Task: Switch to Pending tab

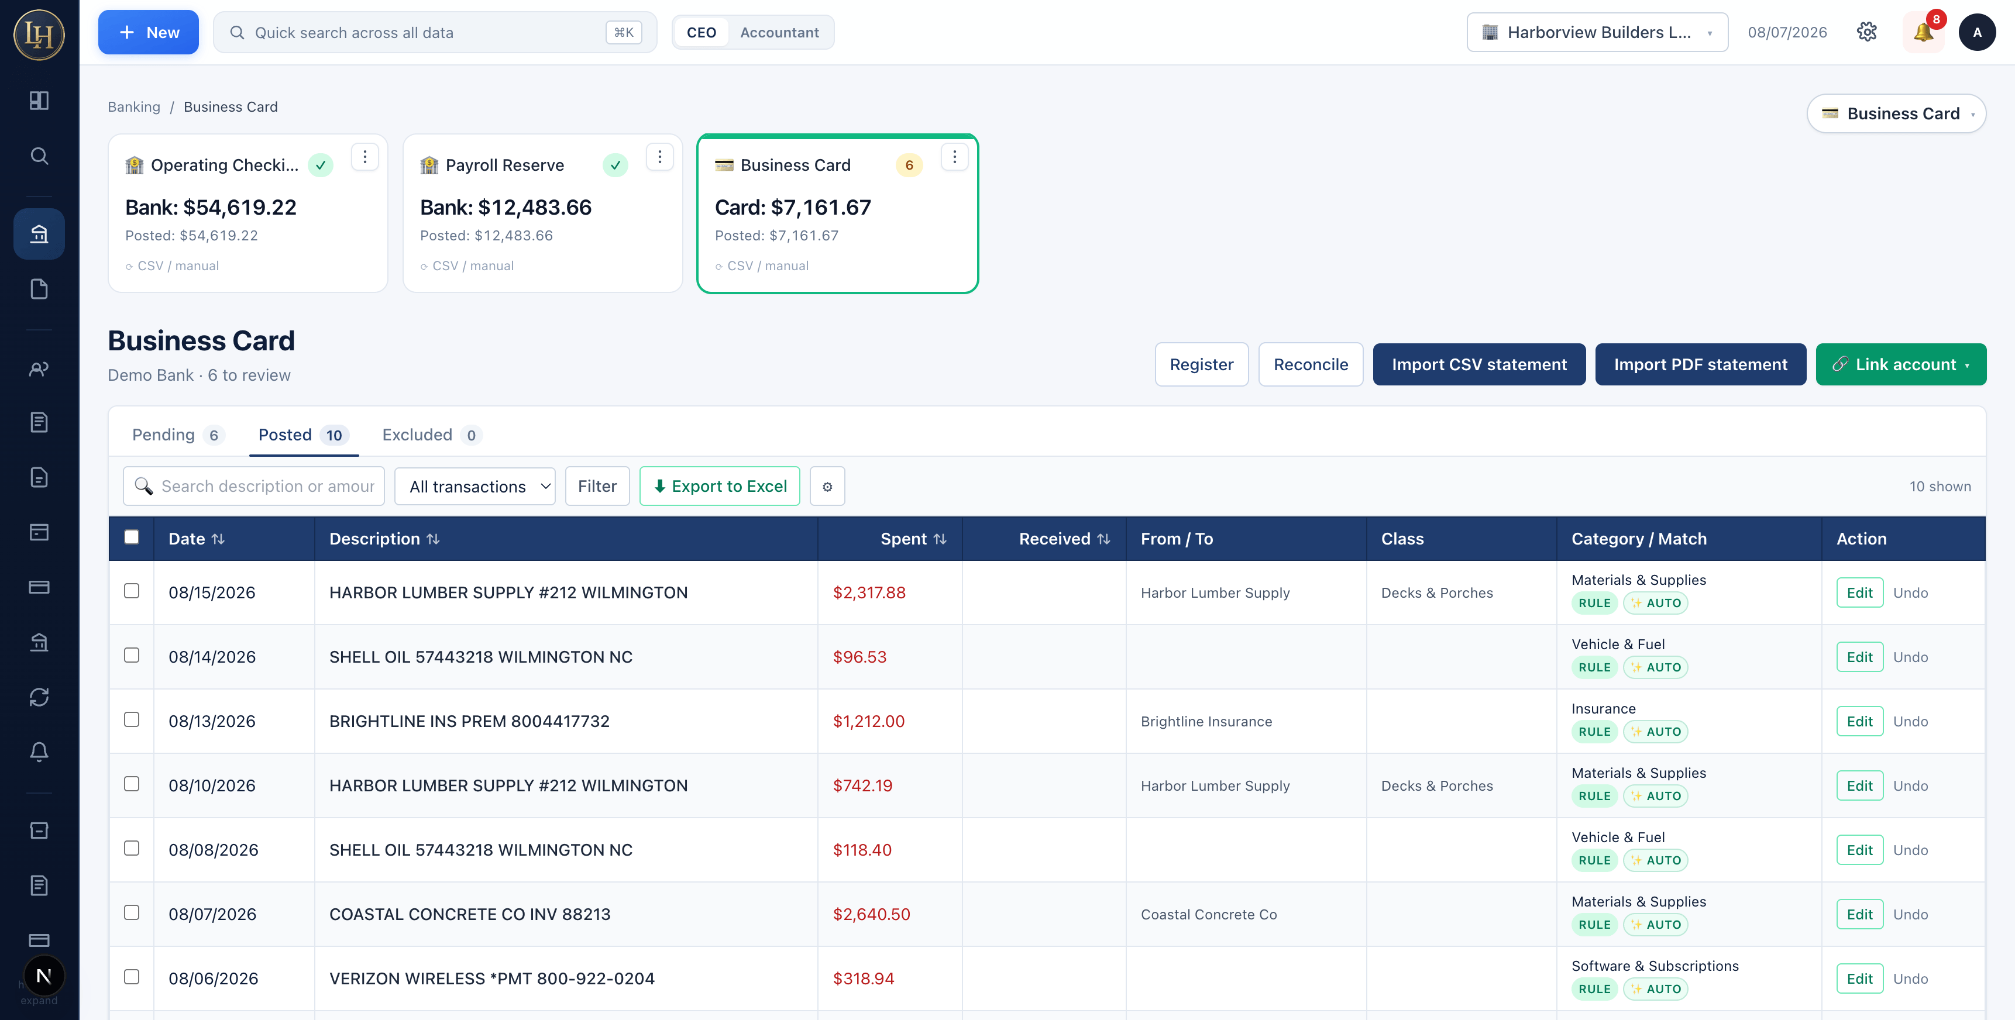Action: coord(177,435)
